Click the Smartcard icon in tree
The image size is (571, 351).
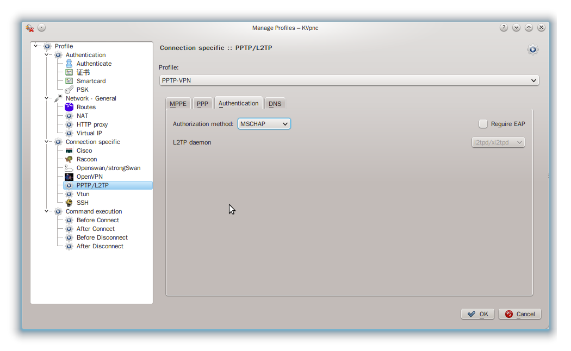coord(69,81)
